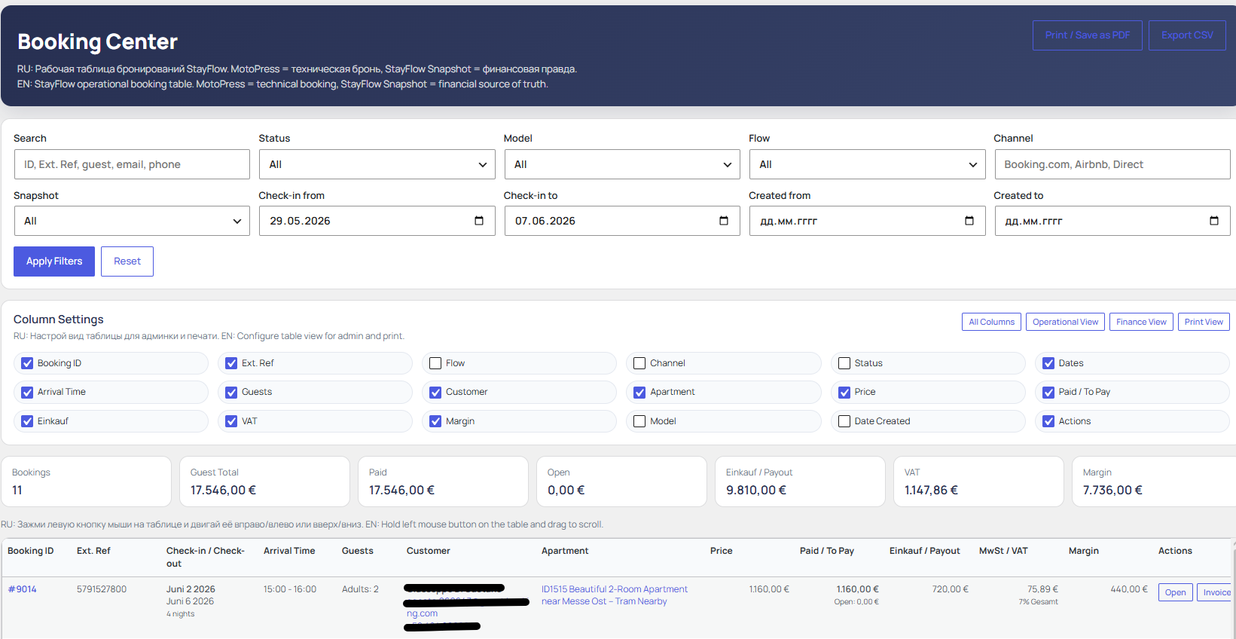The image size is (1236, 639).
Task: Select the Guest Total 17.546,00 € value
Action: click(x=223, y=490)
